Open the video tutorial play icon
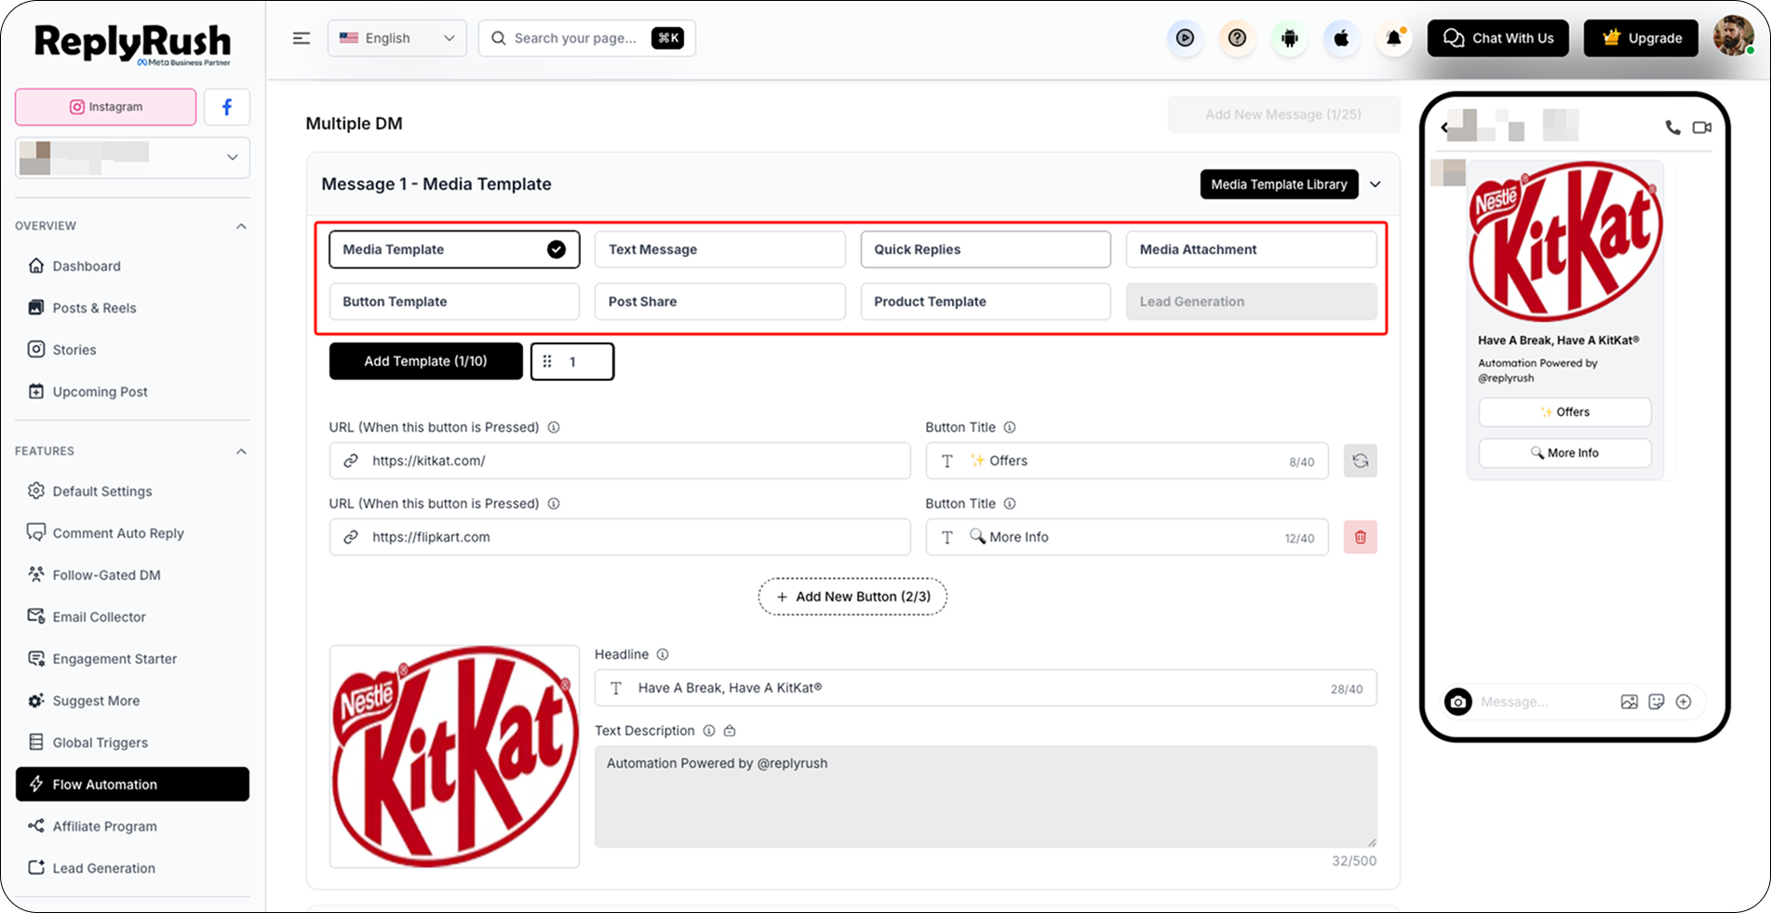The width and height of the screenshot is (1771, 913). point(1185,38)
